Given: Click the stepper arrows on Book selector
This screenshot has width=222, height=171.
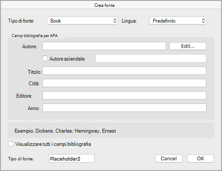Looking at the screenshot, I should [115, 21].
